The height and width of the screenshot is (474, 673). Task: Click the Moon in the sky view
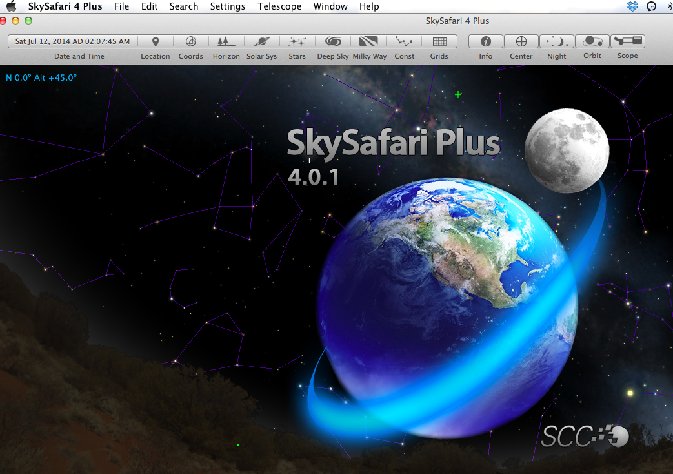click(567, 150)
